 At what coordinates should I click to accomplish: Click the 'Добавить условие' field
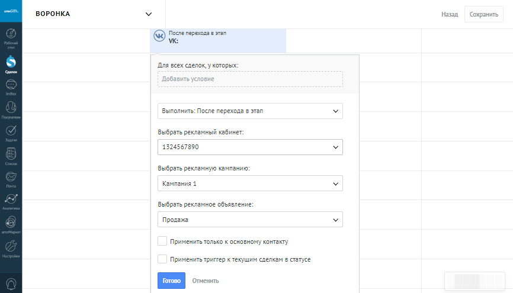[250, 79]
